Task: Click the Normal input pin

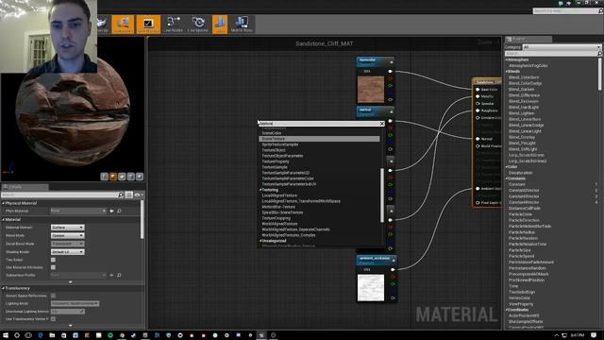Action: pyautogui.click(x=478, y=139)
